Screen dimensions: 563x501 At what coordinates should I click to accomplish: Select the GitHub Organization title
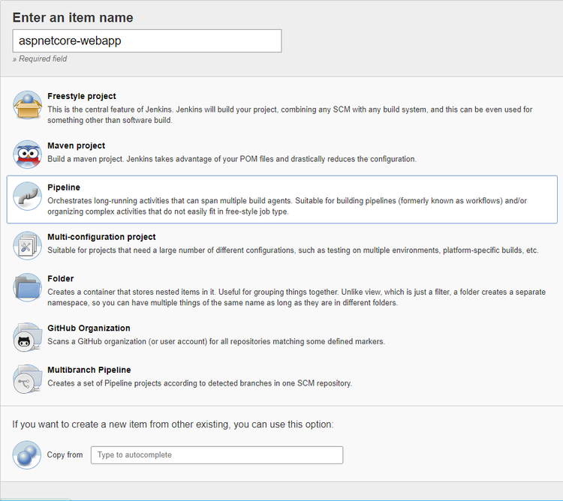point(89,328)
